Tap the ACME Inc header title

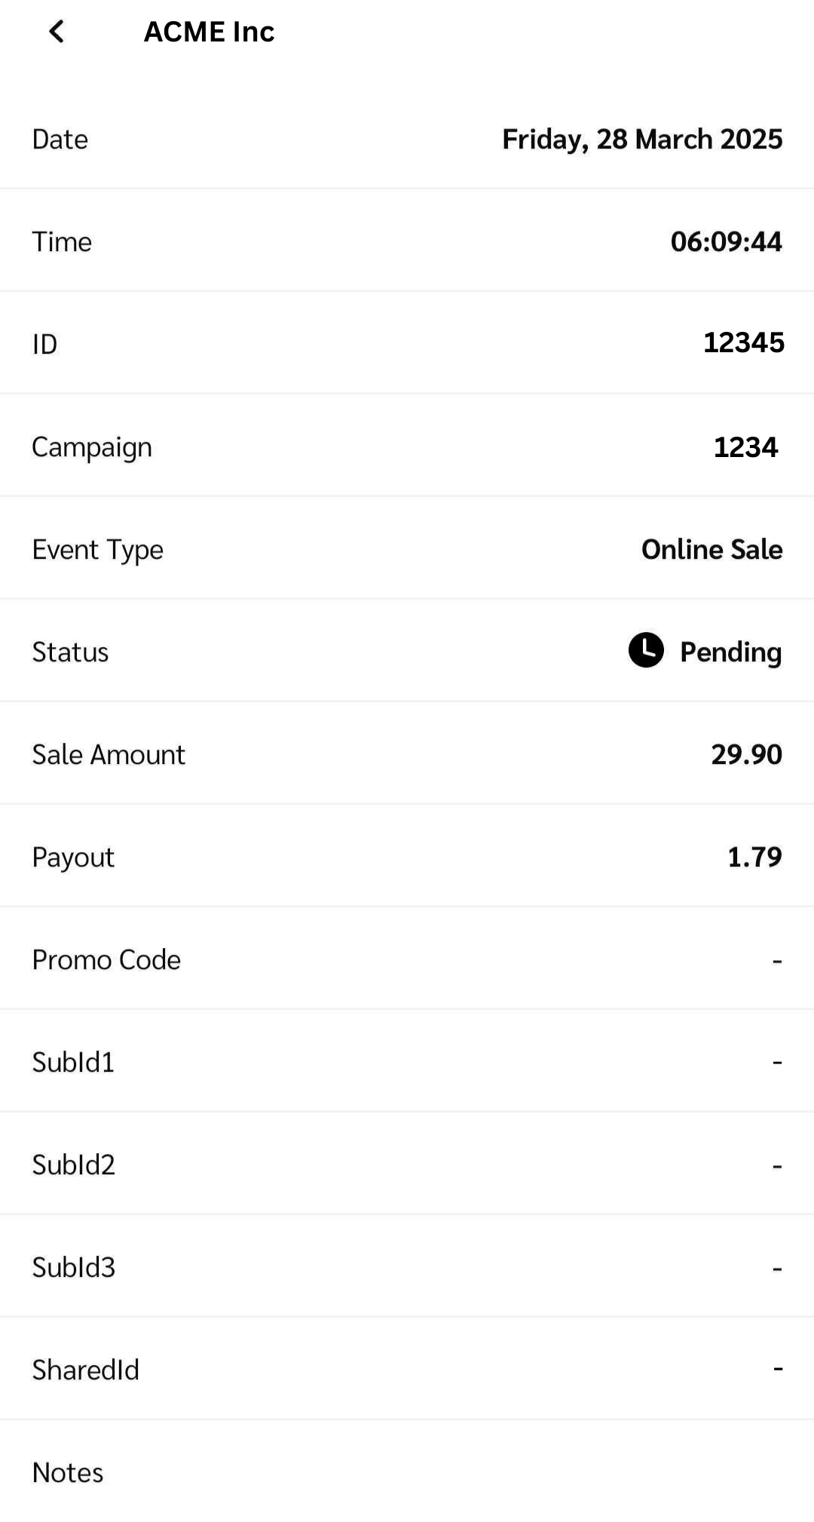209,32
